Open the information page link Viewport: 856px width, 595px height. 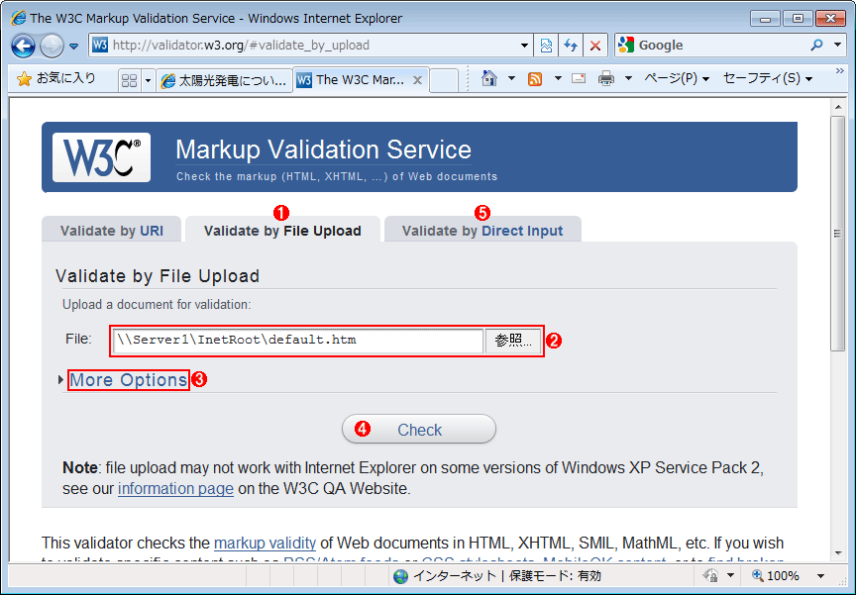point(175,488)
